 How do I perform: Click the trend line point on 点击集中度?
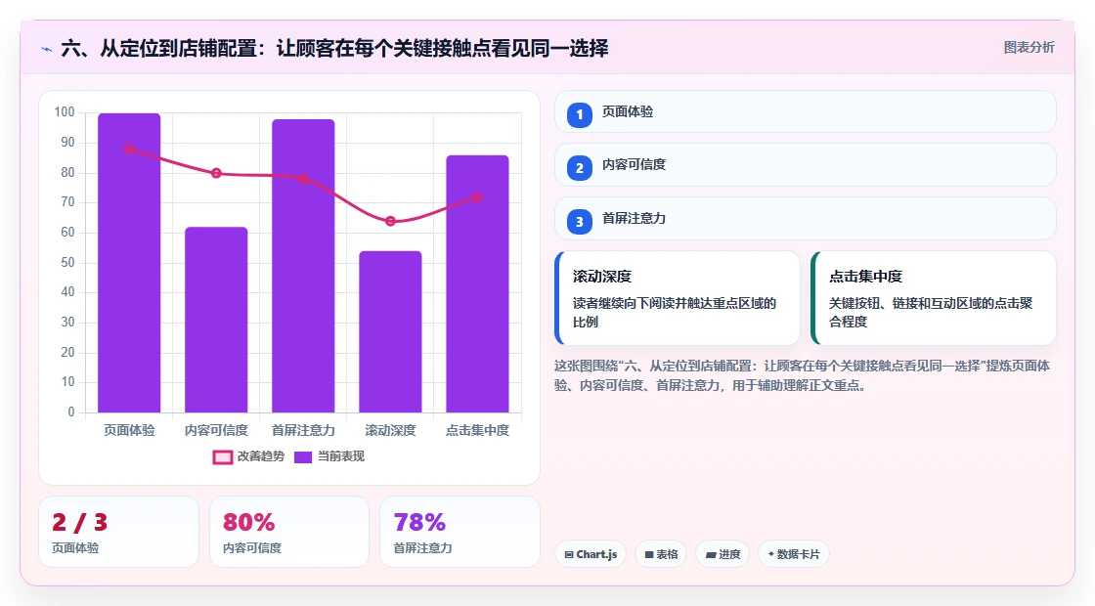click(478, 196)
